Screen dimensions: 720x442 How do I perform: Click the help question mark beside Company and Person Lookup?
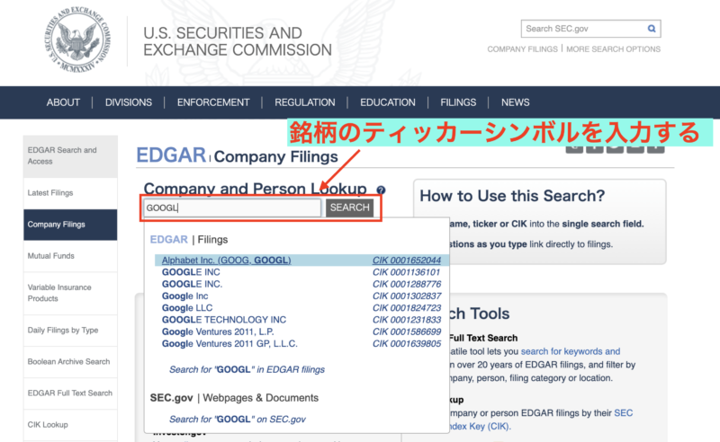[x=381, y=190]
